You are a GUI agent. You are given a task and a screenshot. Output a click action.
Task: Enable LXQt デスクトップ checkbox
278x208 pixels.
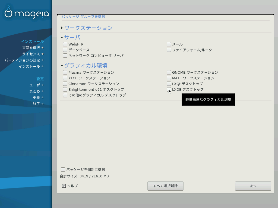[x=169, y=84]
